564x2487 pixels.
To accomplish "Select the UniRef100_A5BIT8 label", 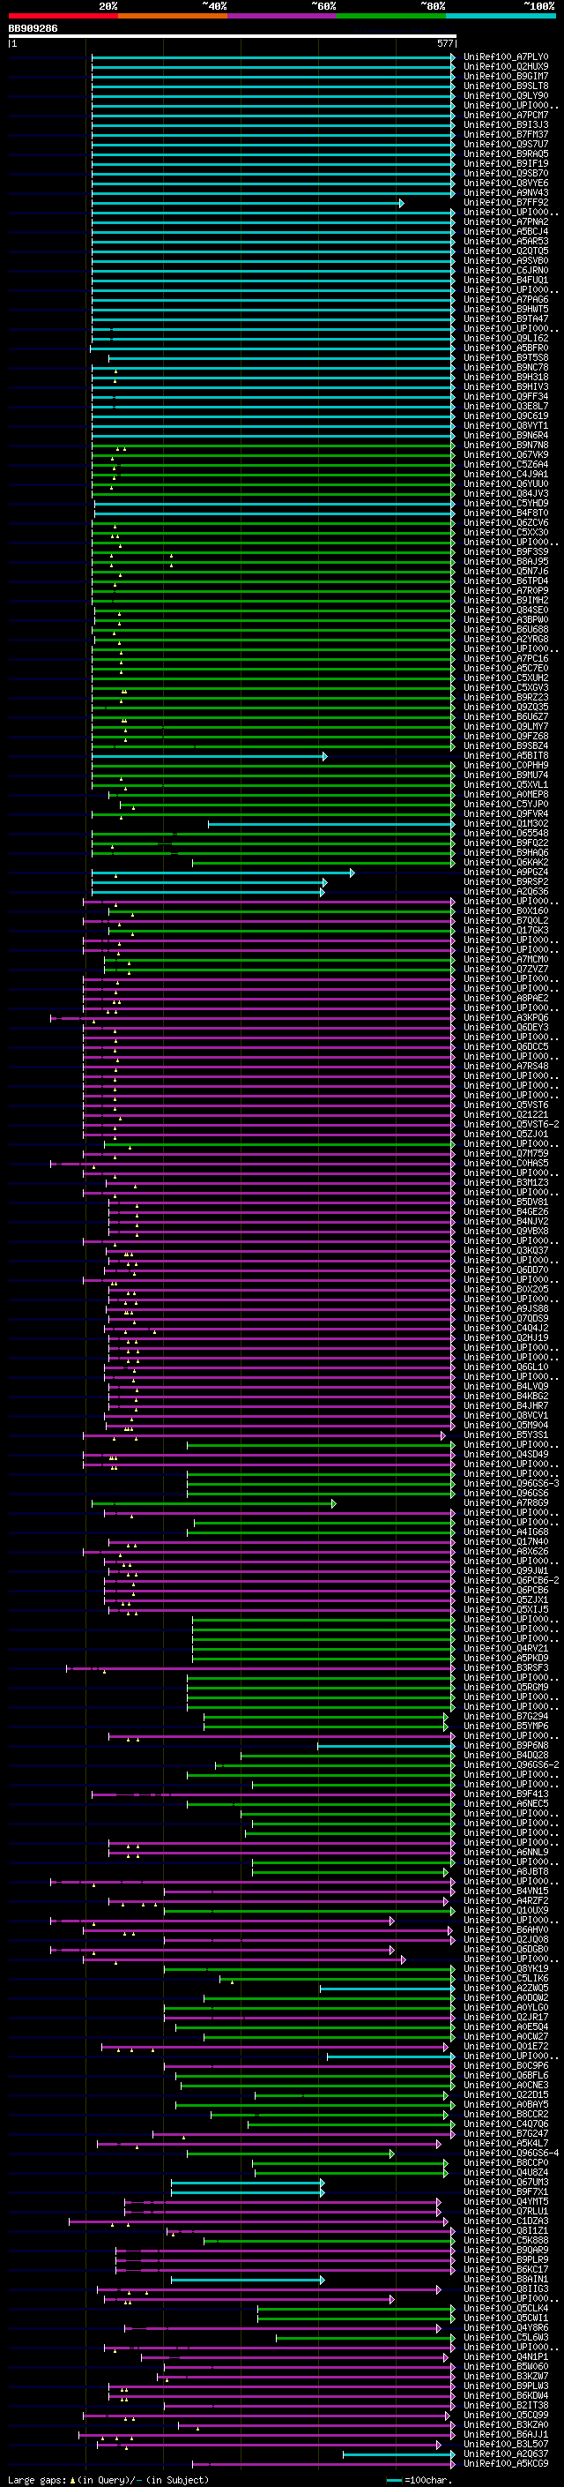I will [x=506, y=756].
